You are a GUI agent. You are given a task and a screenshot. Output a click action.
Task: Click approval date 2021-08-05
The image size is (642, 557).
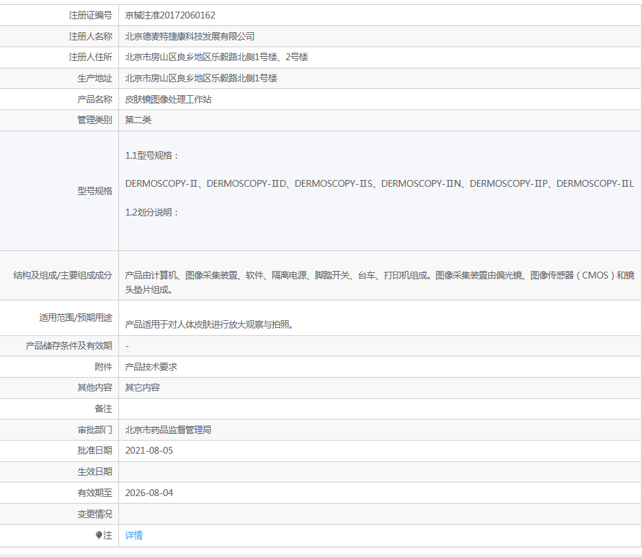(149, 451)
